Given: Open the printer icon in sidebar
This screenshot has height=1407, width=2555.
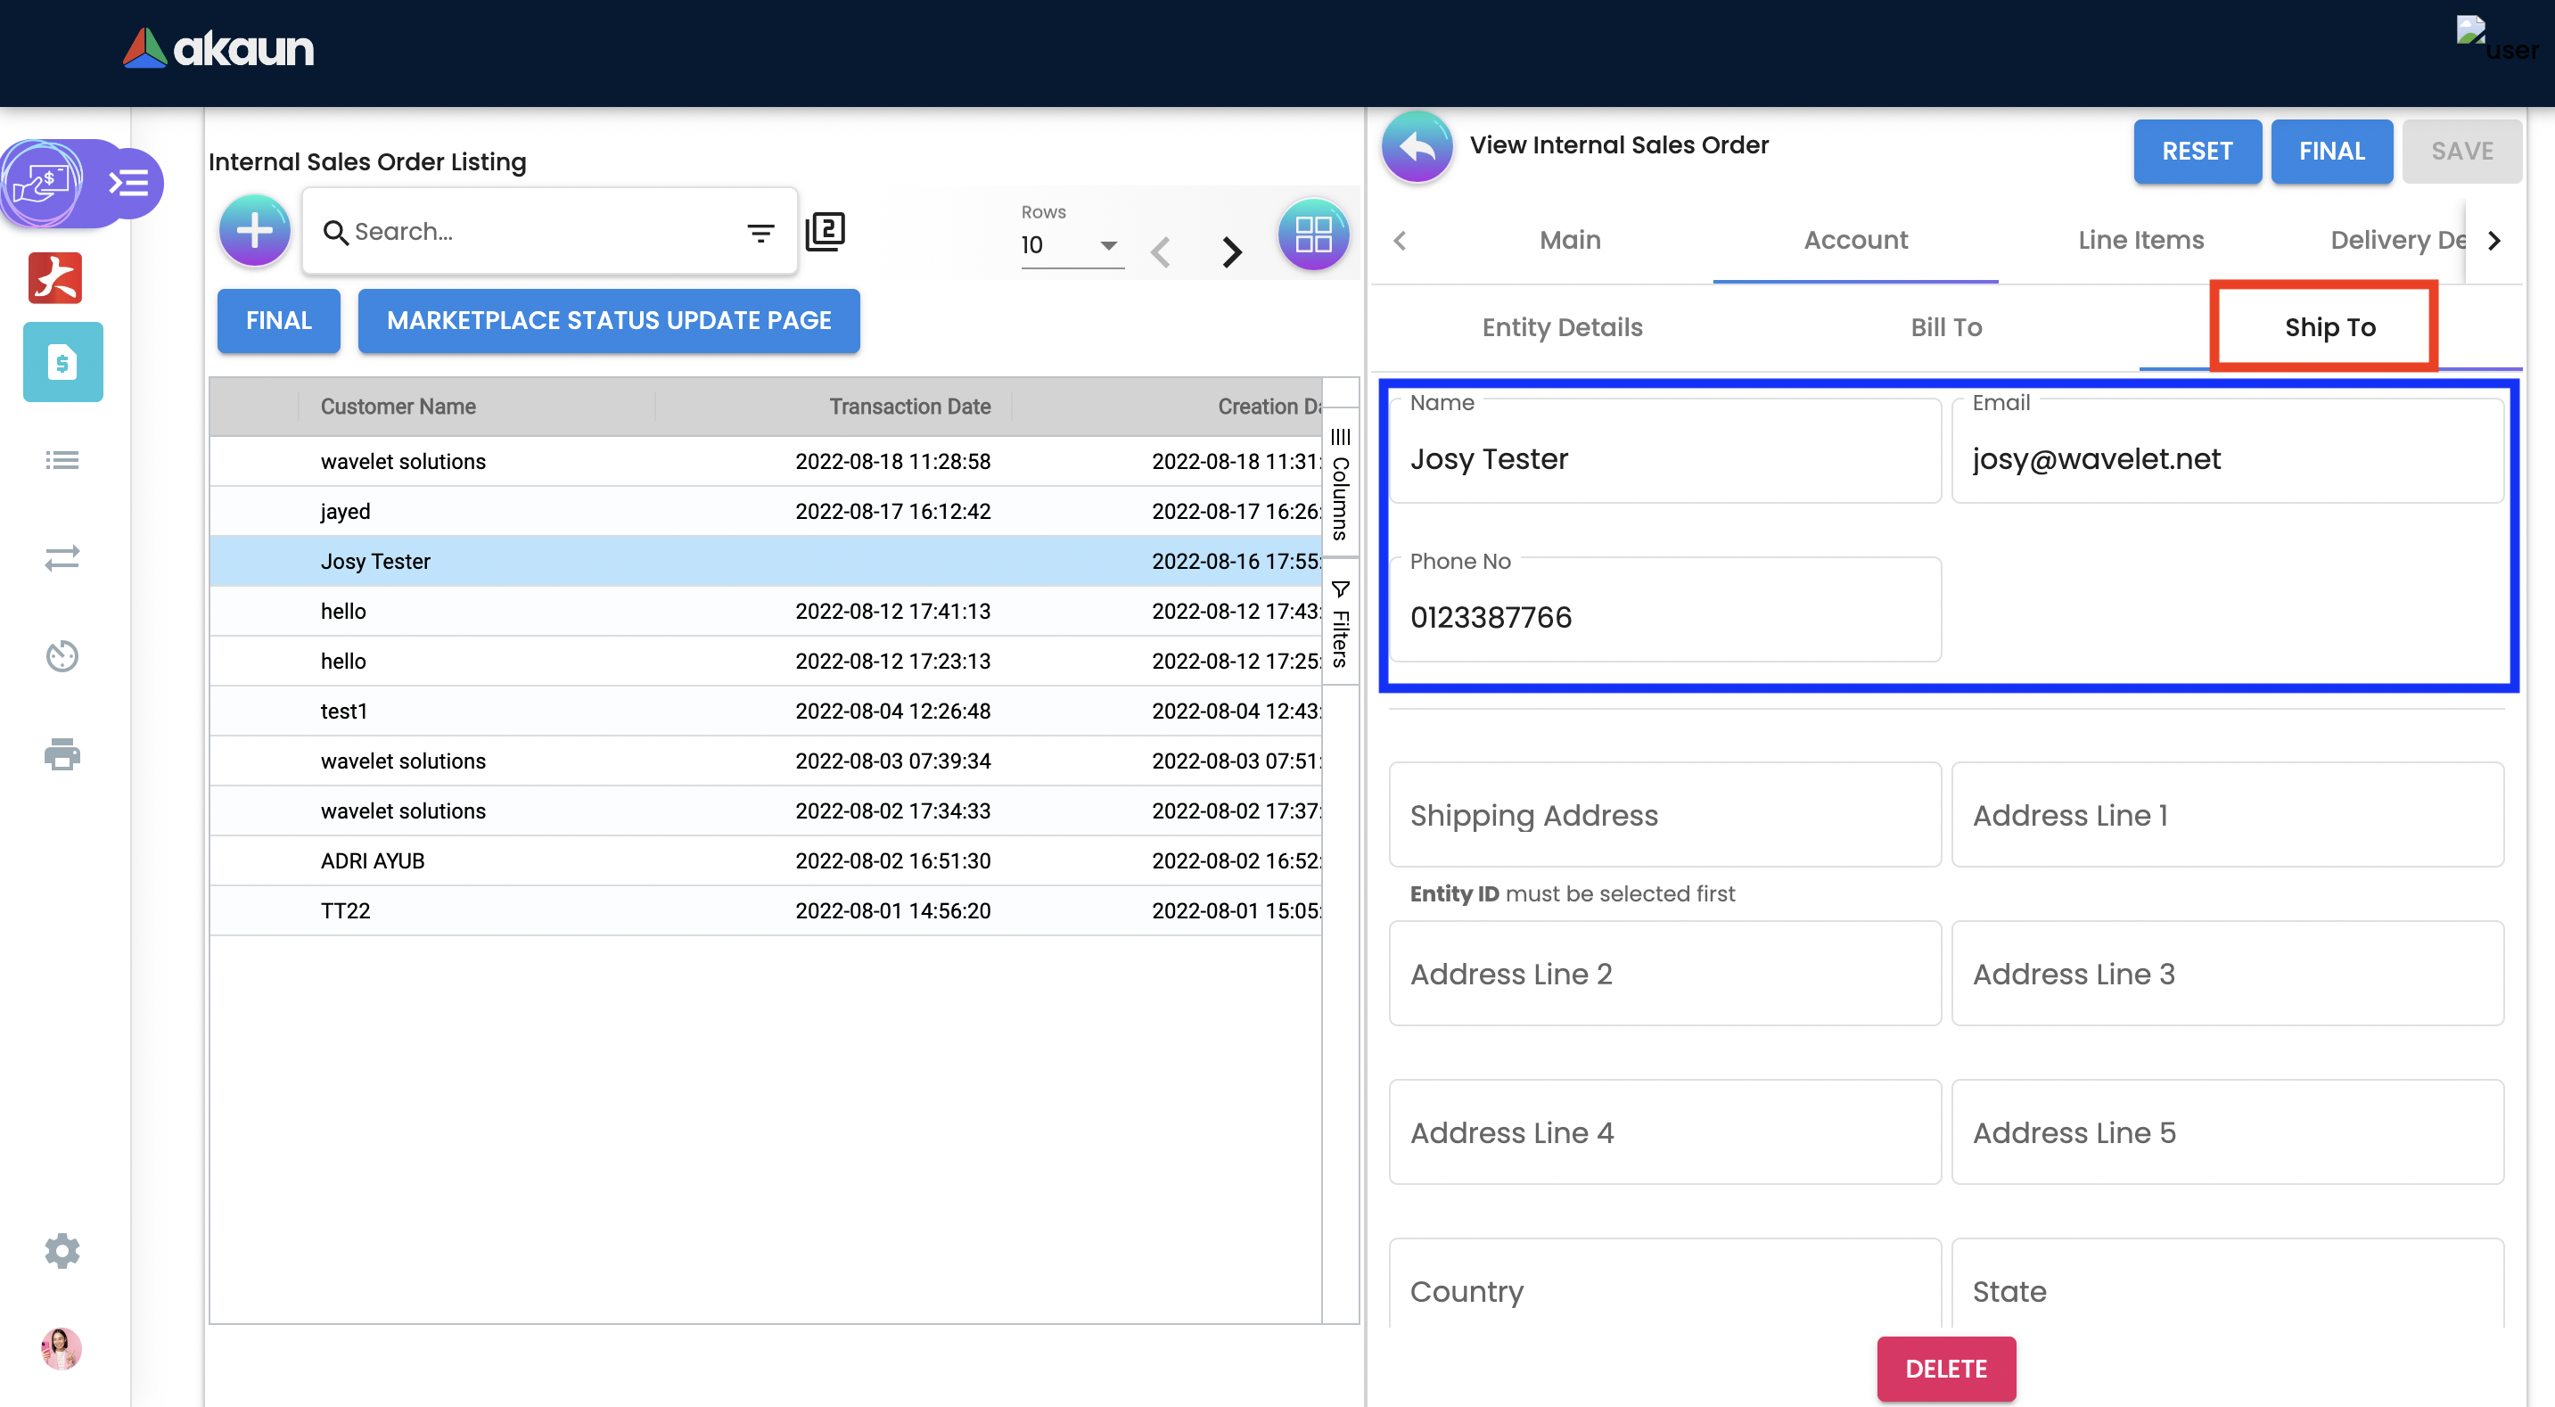Looking at the screenshot, I should pyautogui.click(x=62, y=754).
